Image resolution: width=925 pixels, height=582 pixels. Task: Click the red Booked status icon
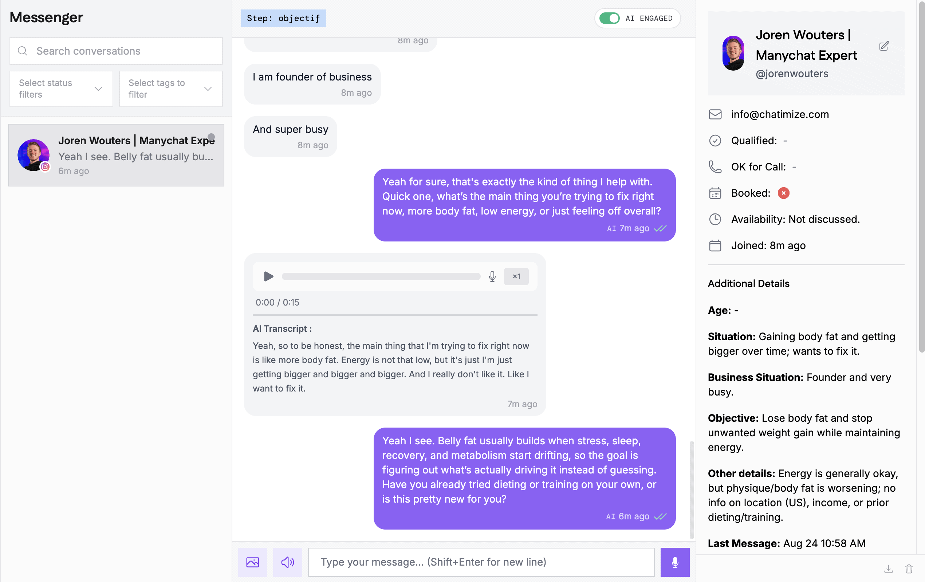coord(783,193)
